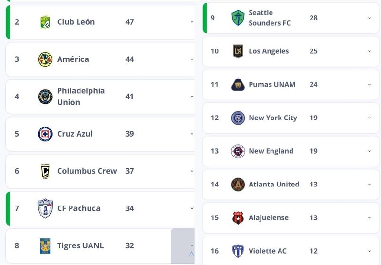Open the New York City team link
Screen dimensions: 381x265
[272, 118]
